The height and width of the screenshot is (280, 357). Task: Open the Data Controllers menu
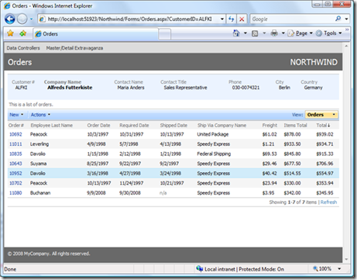click(23, 48)
